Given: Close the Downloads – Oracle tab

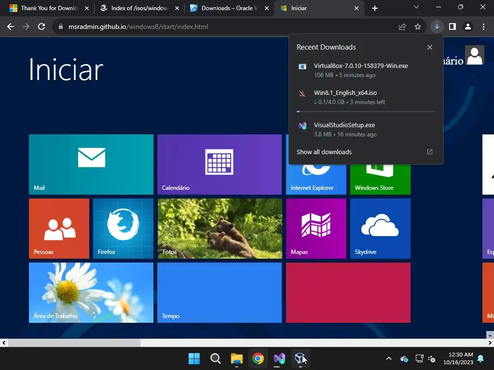Looking at the screenshot, I should pos(267,8).
